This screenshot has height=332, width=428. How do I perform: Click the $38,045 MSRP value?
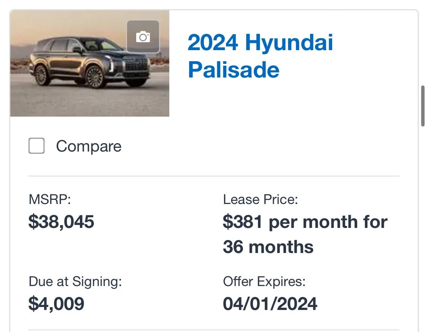point(61,221)
